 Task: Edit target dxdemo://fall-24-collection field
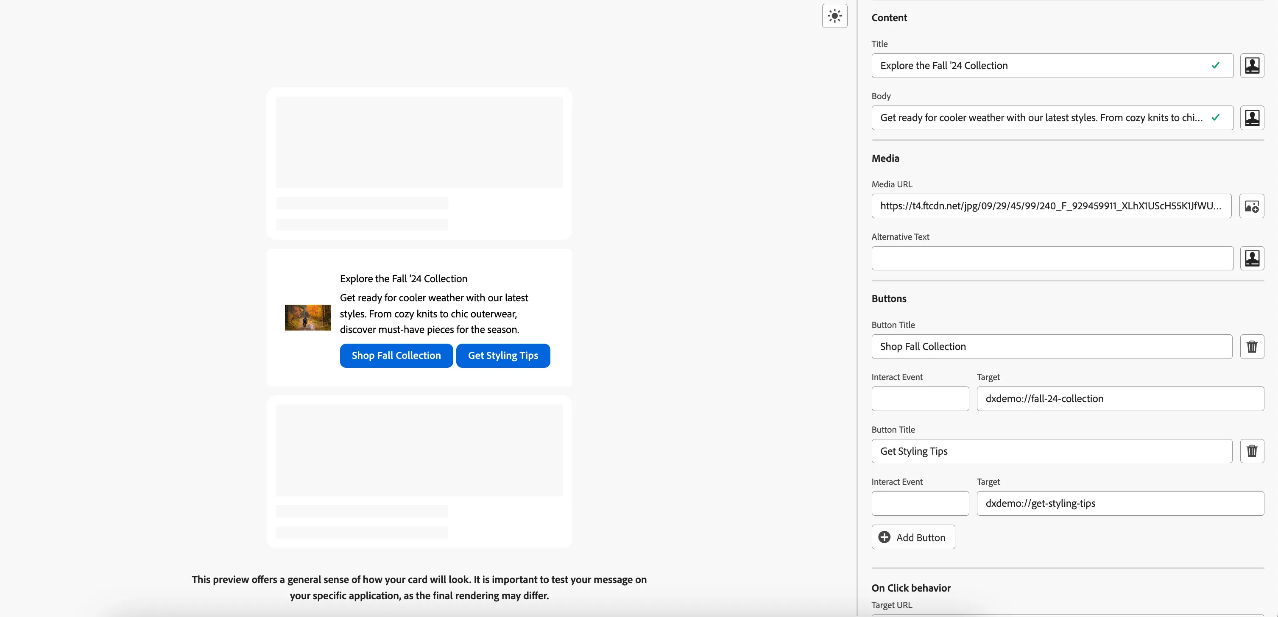[x=1120, y=399]
